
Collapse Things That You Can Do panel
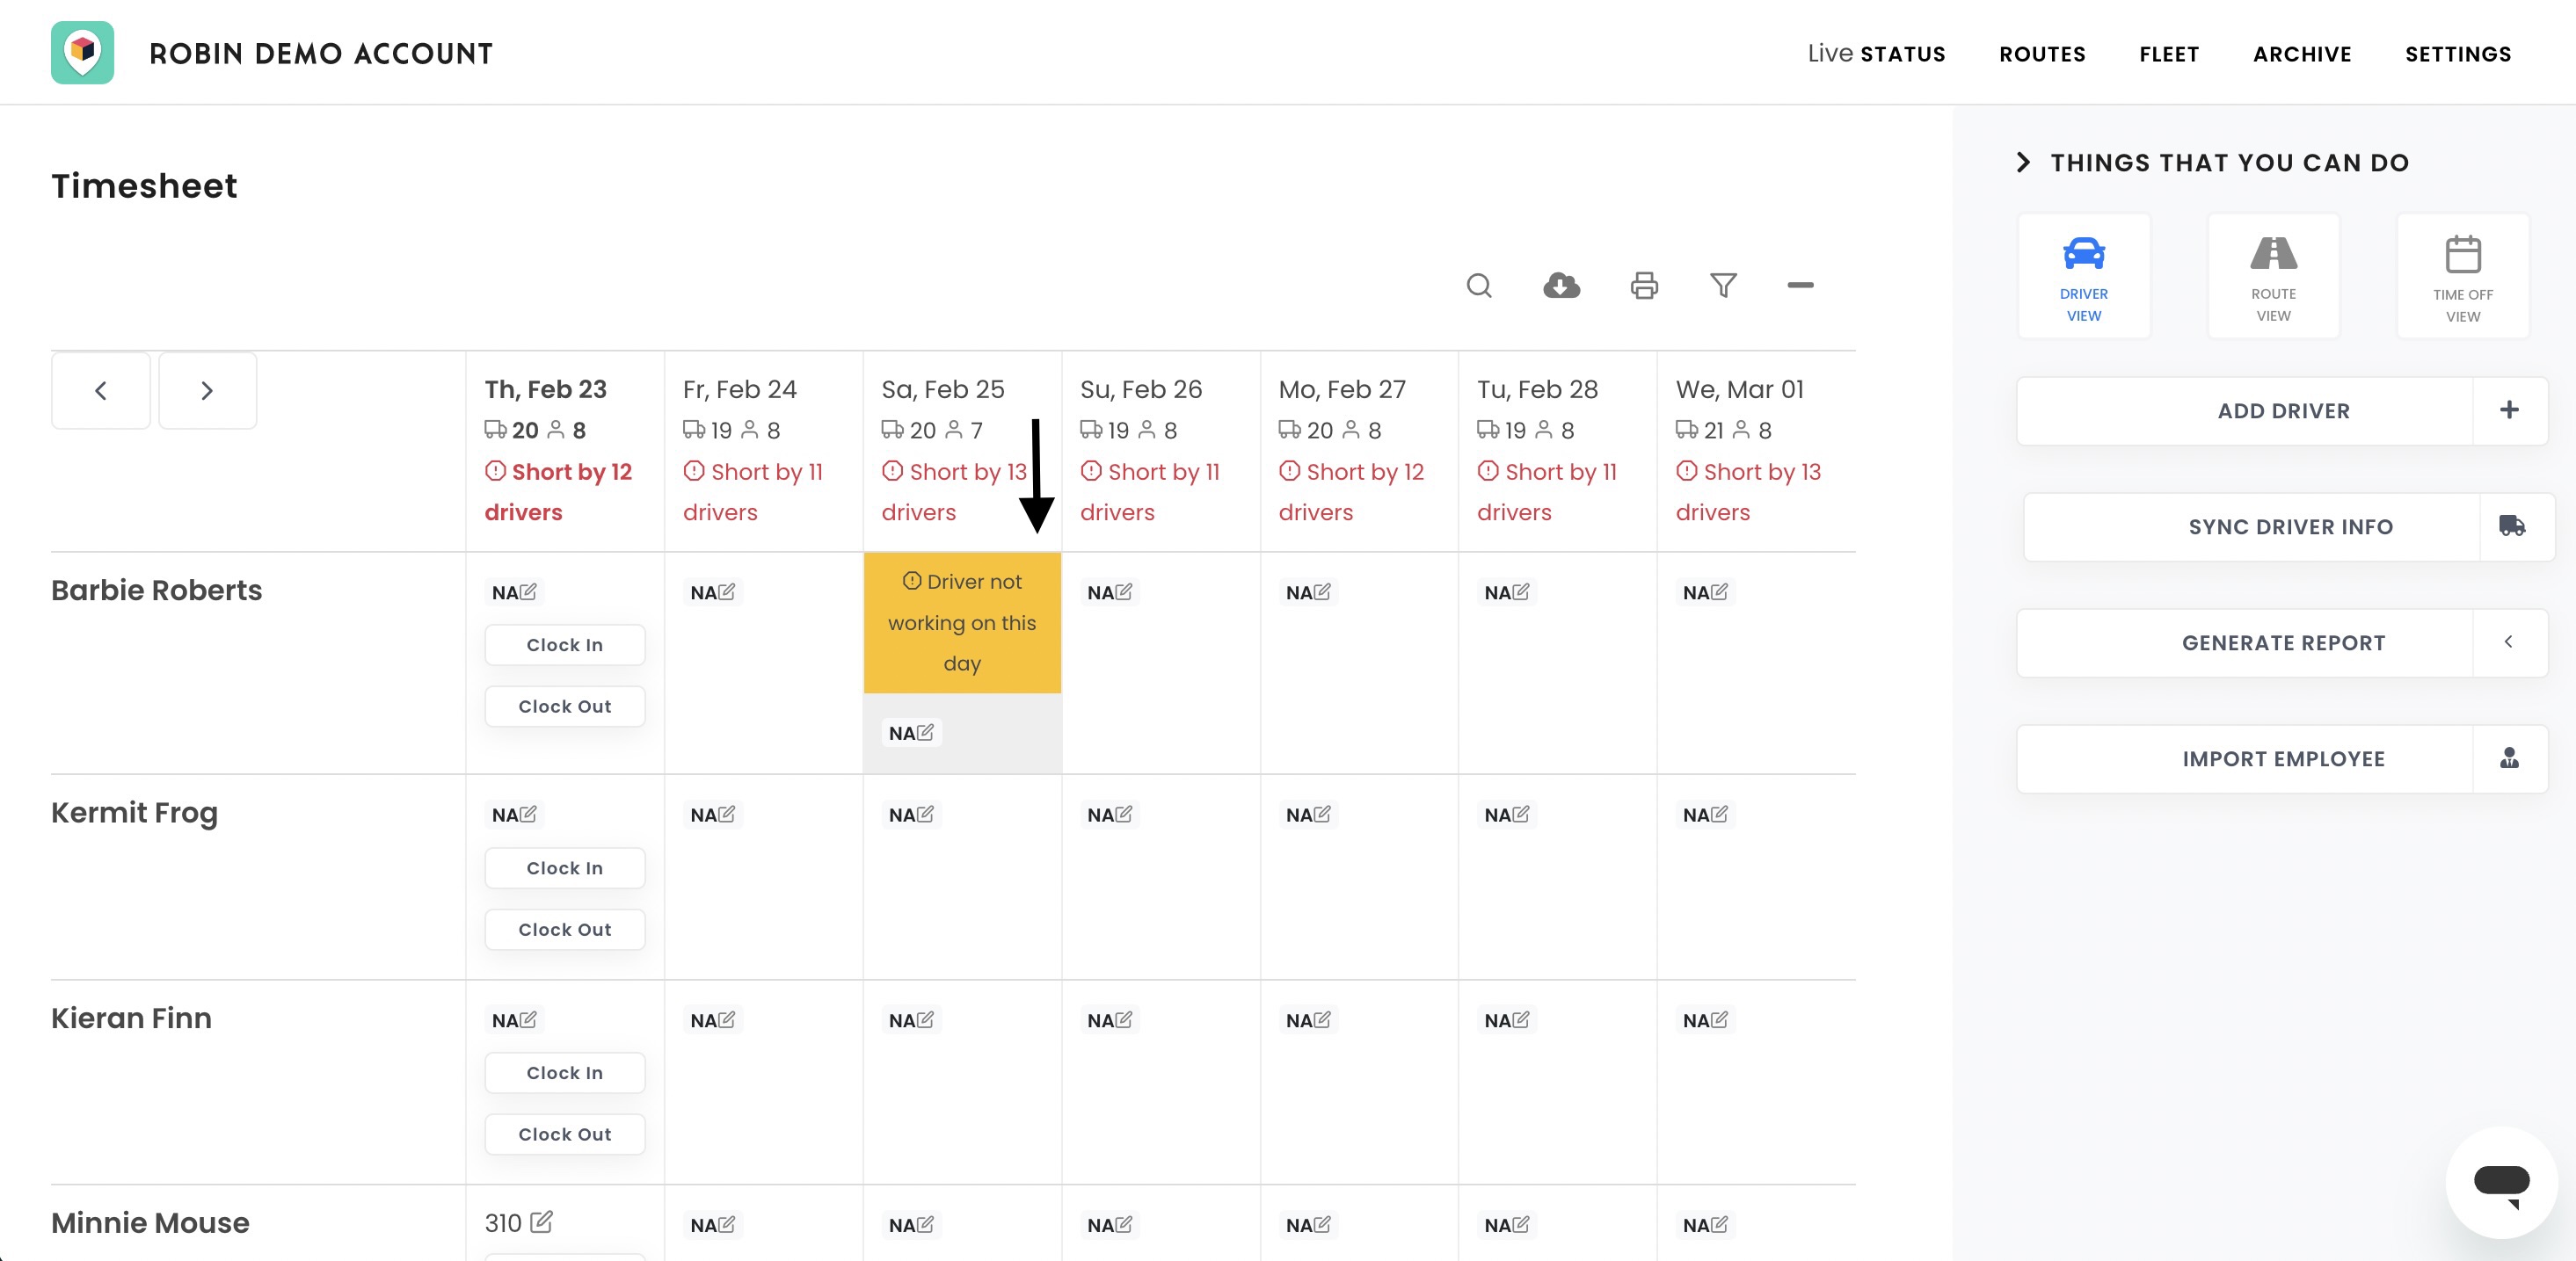[x=2023, y=162]
